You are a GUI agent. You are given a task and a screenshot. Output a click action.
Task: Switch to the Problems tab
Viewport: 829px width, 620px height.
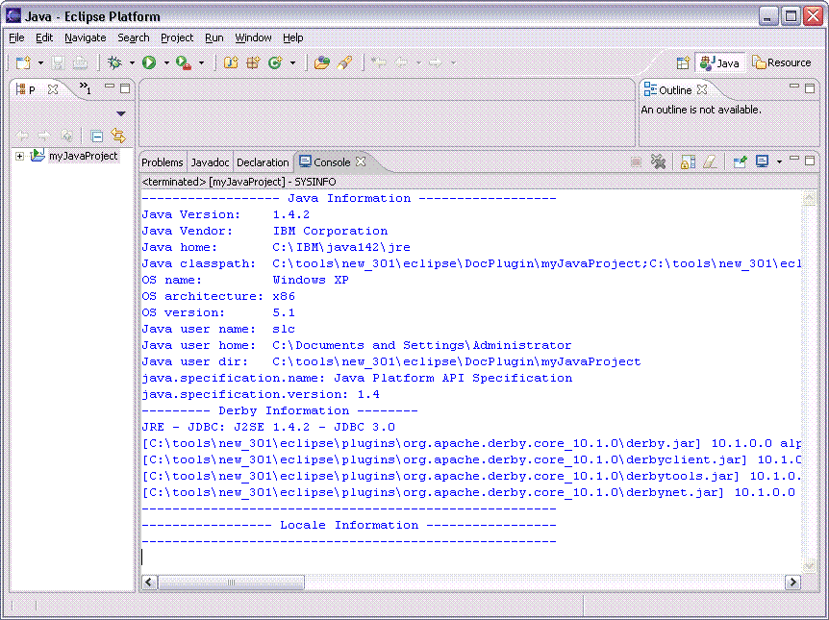click(x=162, y=162)
